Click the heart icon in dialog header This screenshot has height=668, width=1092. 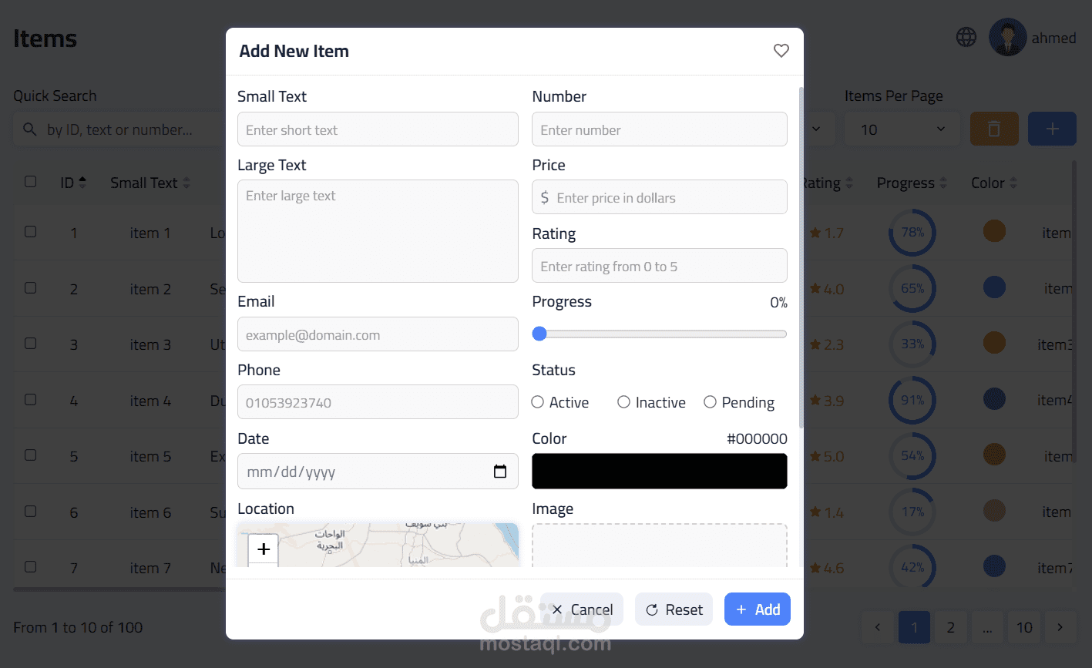pyautogui.click(x=781, y=51)
